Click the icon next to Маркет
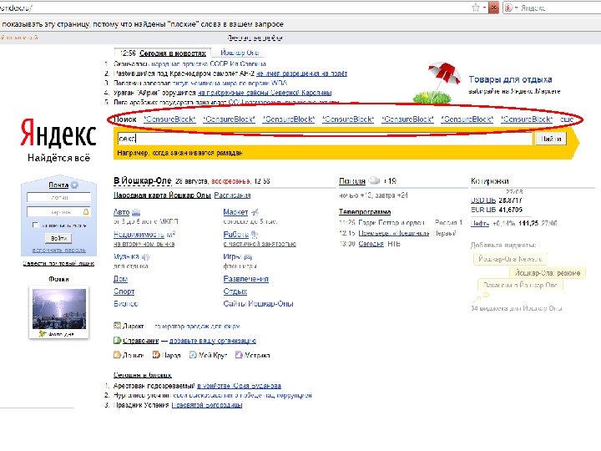 click(x=255, y=211)
